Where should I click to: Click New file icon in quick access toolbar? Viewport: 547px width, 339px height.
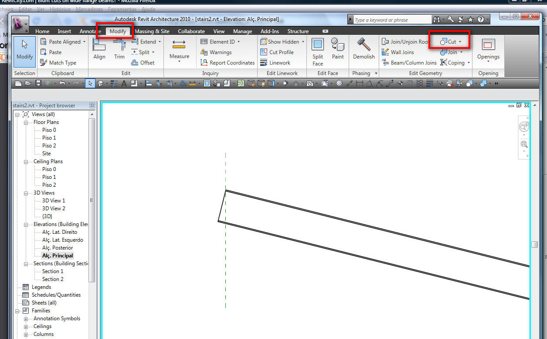click(x=18, y=83)
